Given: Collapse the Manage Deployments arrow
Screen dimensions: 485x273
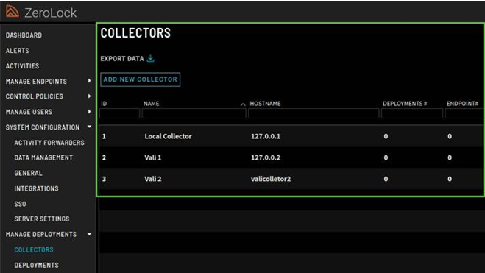Looking at the screenshot, I should [x=89, y=234].
